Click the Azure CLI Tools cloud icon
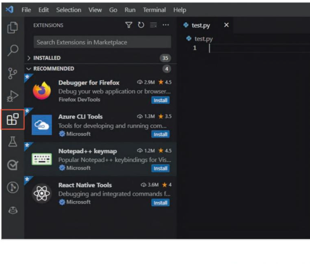310x264 pixels. click(x=42, y=125)
